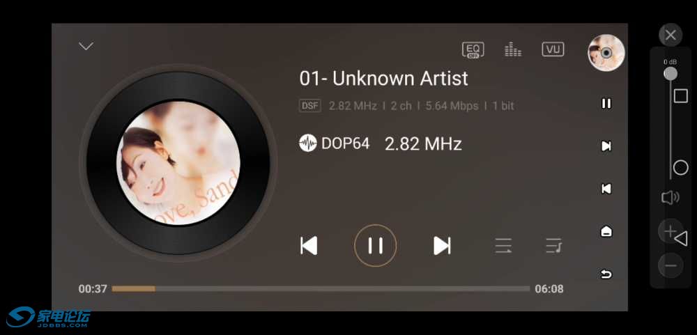The image size is (697, 335).
Task: Toggle the EQ off button
Action: [473, 49]
